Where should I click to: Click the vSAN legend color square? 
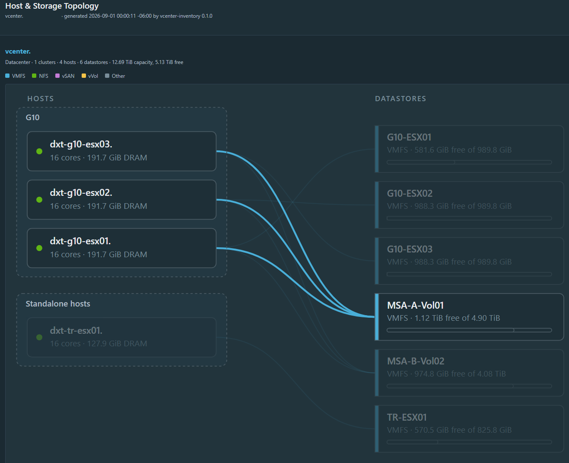click(57, 76)
